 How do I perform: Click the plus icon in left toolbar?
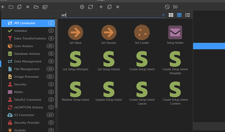coord(3,7)
